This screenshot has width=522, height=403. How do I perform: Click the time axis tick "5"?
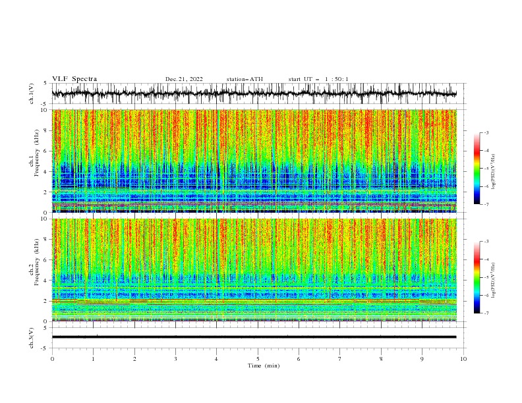[258, 359]
